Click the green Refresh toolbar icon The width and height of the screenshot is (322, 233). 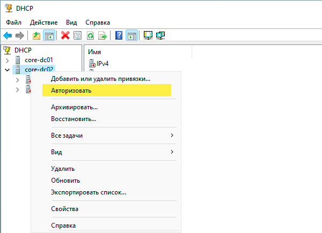pos(90,35)
